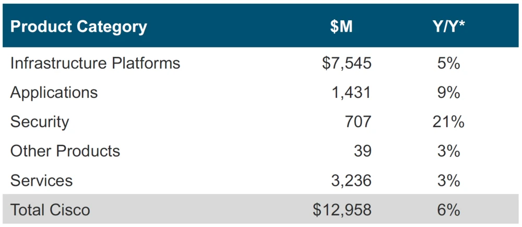Click the 9% Applications growth figure

pos(449,93)
